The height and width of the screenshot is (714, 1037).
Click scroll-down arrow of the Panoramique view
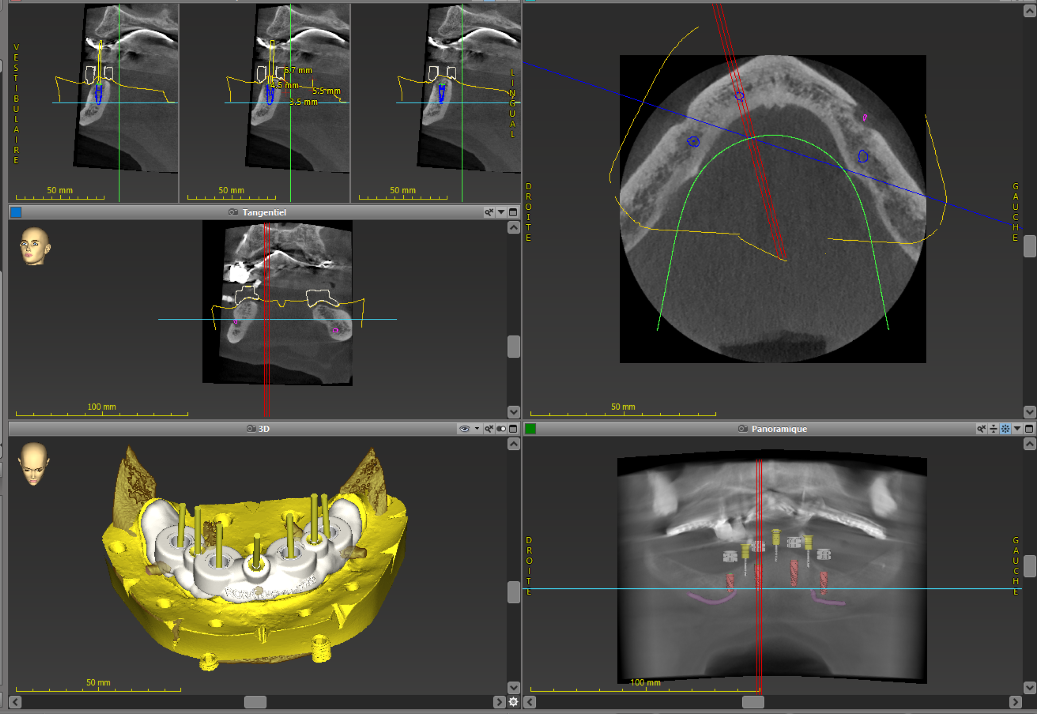tap(1030, 688)
